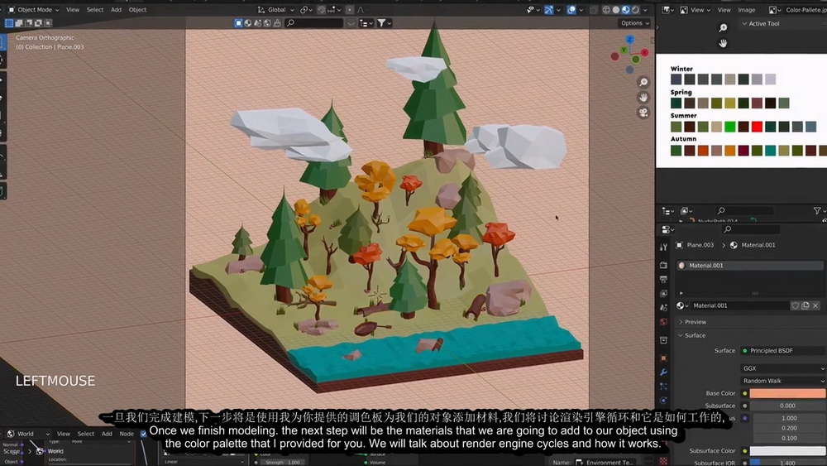The width and height of the screenshot is (827, 466).
Task: Open the Global transform orientation dropdown
Action: 276,9
